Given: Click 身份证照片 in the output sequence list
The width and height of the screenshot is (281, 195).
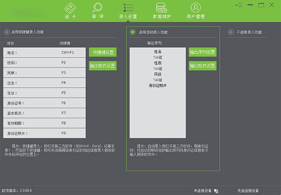Looking at the screenshot, I should 158,86.
